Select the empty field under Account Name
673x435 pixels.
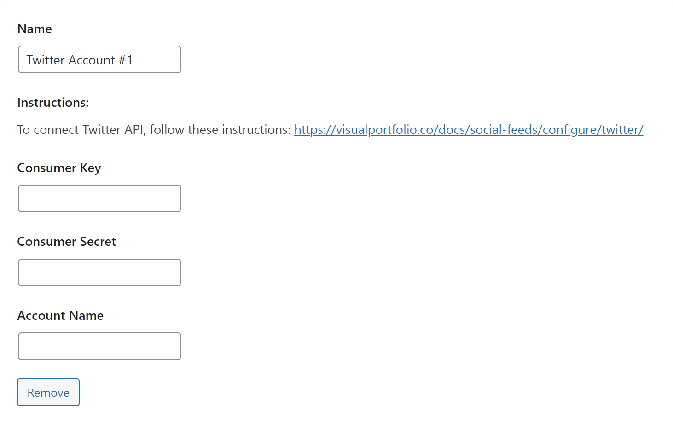point(99,346)
